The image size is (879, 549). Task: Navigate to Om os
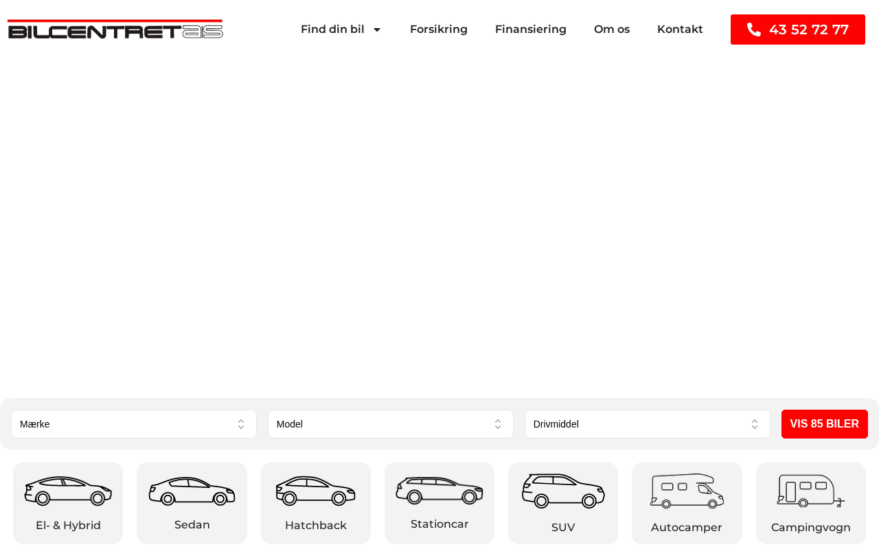pos(612,30)
